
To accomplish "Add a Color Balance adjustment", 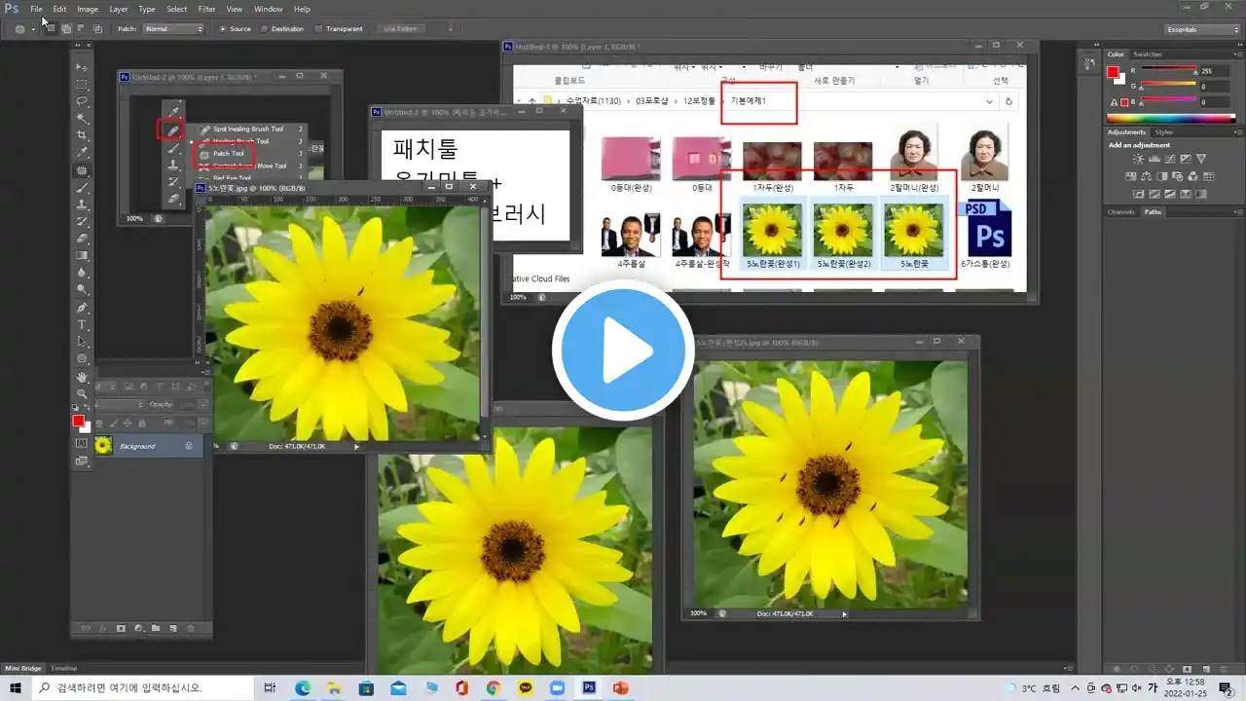I will [x=1148, y=176].
